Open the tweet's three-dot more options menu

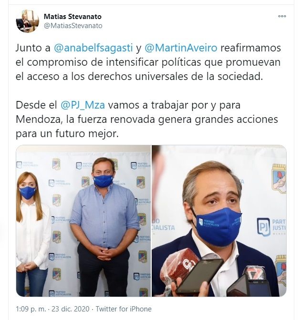point(282,16)
